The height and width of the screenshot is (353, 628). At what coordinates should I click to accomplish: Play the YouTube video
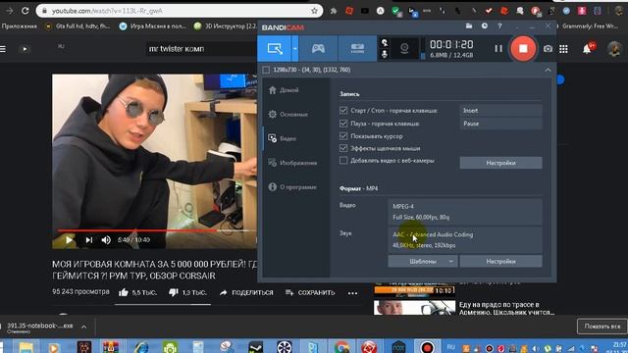(69, 239)
